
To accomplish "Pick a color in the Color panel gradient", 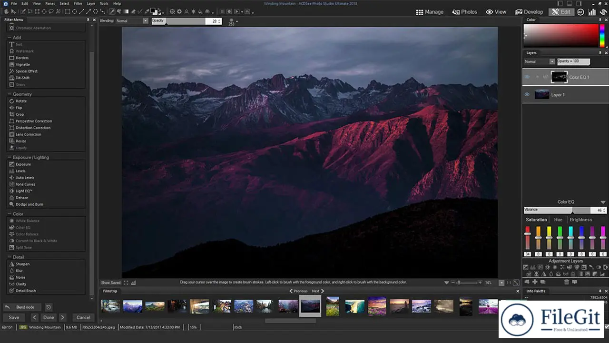I will click(x=561, y=35).
